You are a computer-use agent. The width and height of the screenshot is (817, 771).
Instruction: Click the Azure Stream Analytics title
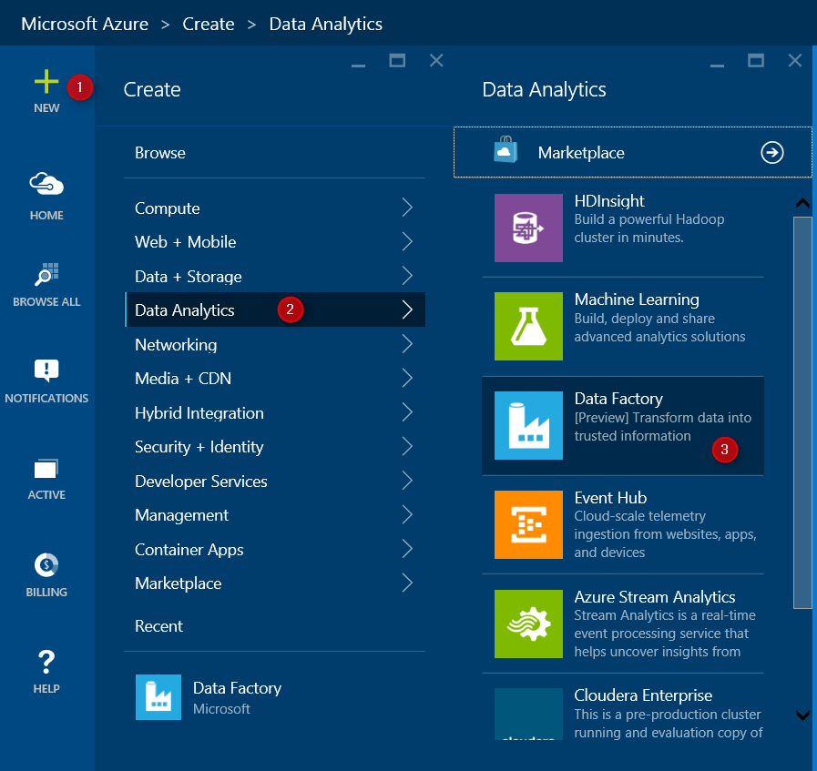click(655, 597)
